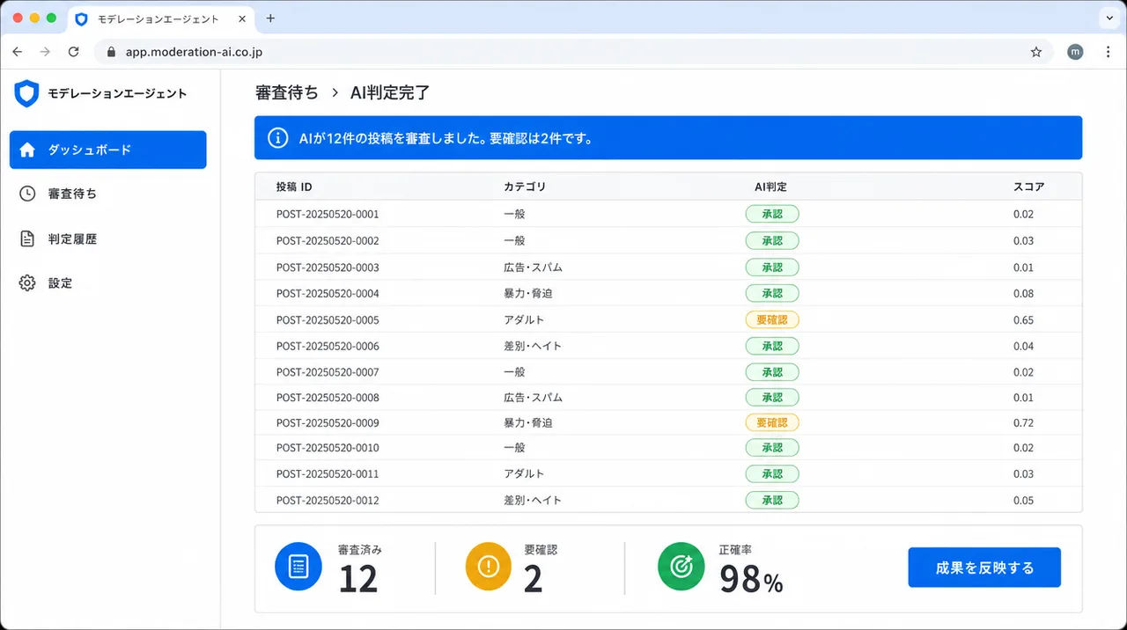
Task: Click the 暴力・脅迫 category of POST-20250520-0004
Action: click(528, 293)
